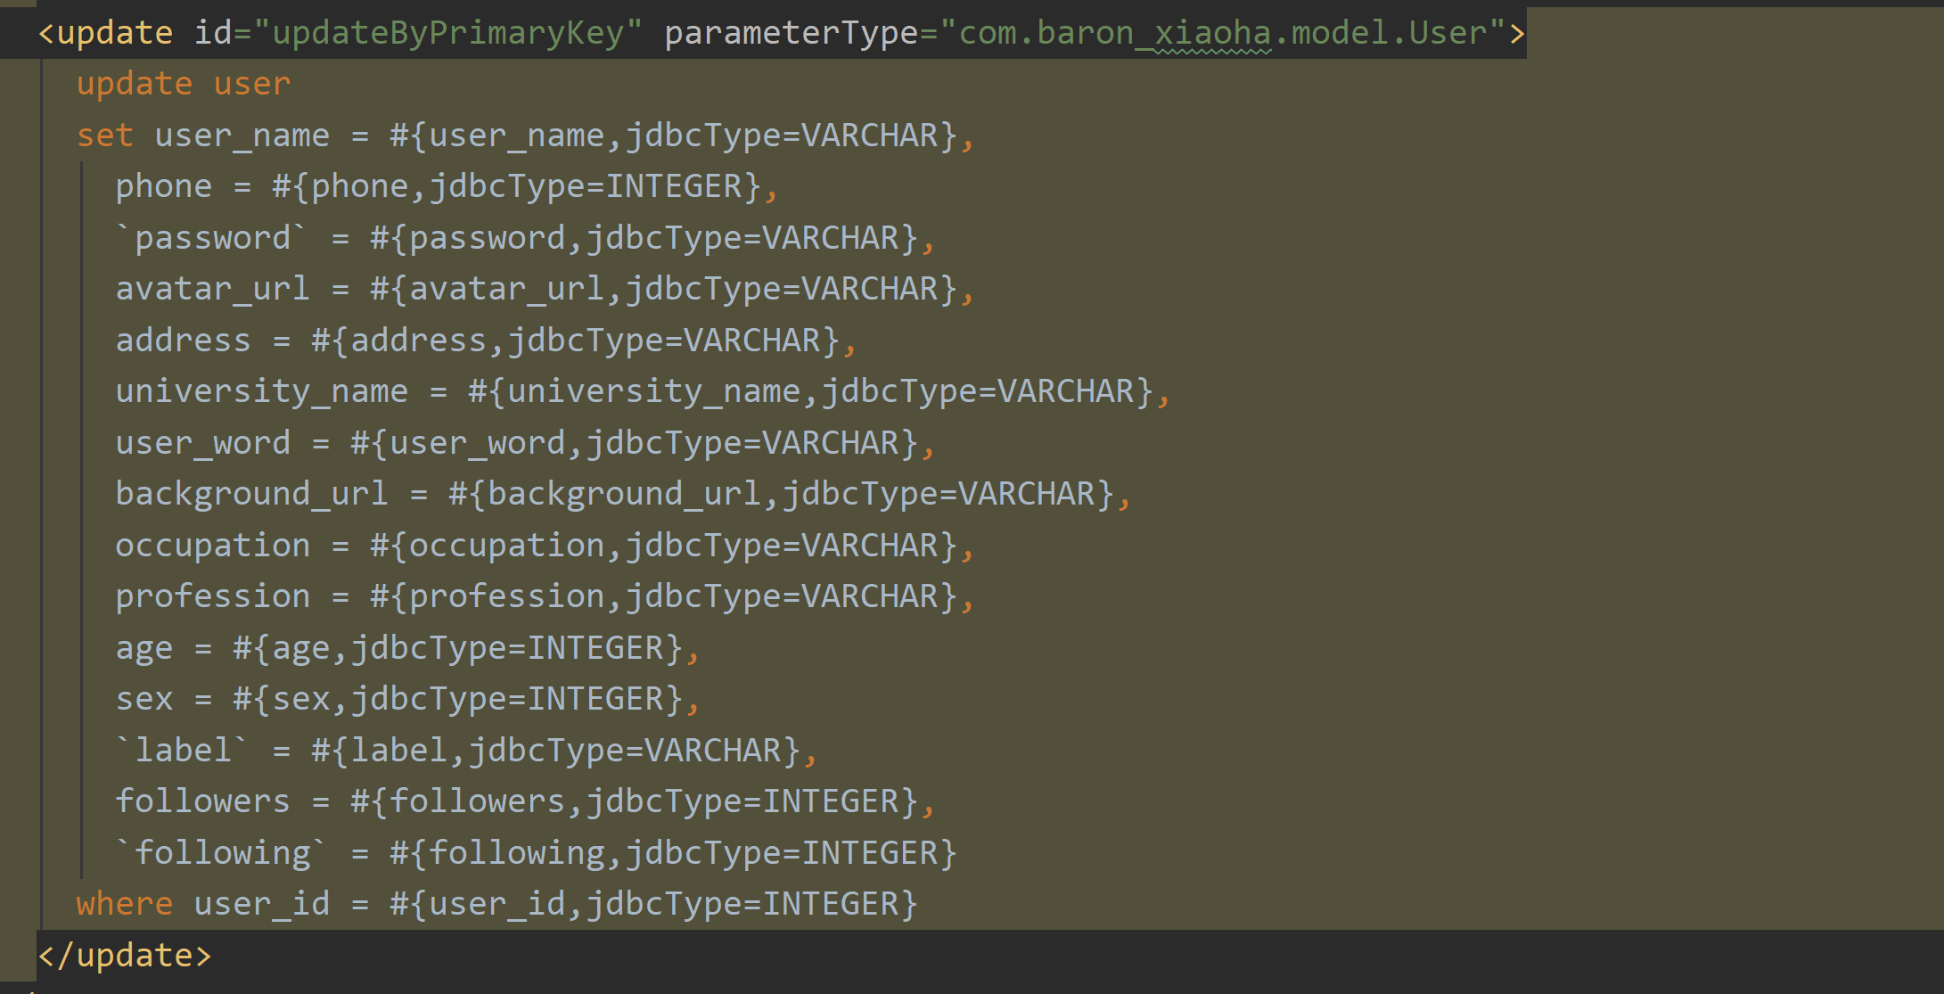The width and height of the screenshot is (1944, 994).
Task: Place cursor on 'set' keyword
Action: click(x=104, y=136)
